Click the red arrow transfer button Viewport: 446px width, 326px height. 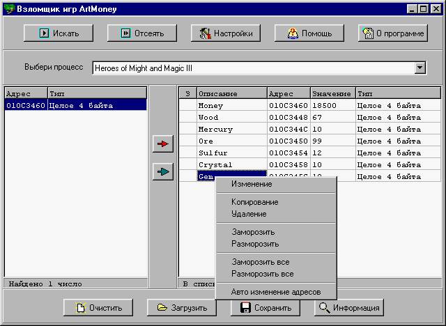(163, 144)
